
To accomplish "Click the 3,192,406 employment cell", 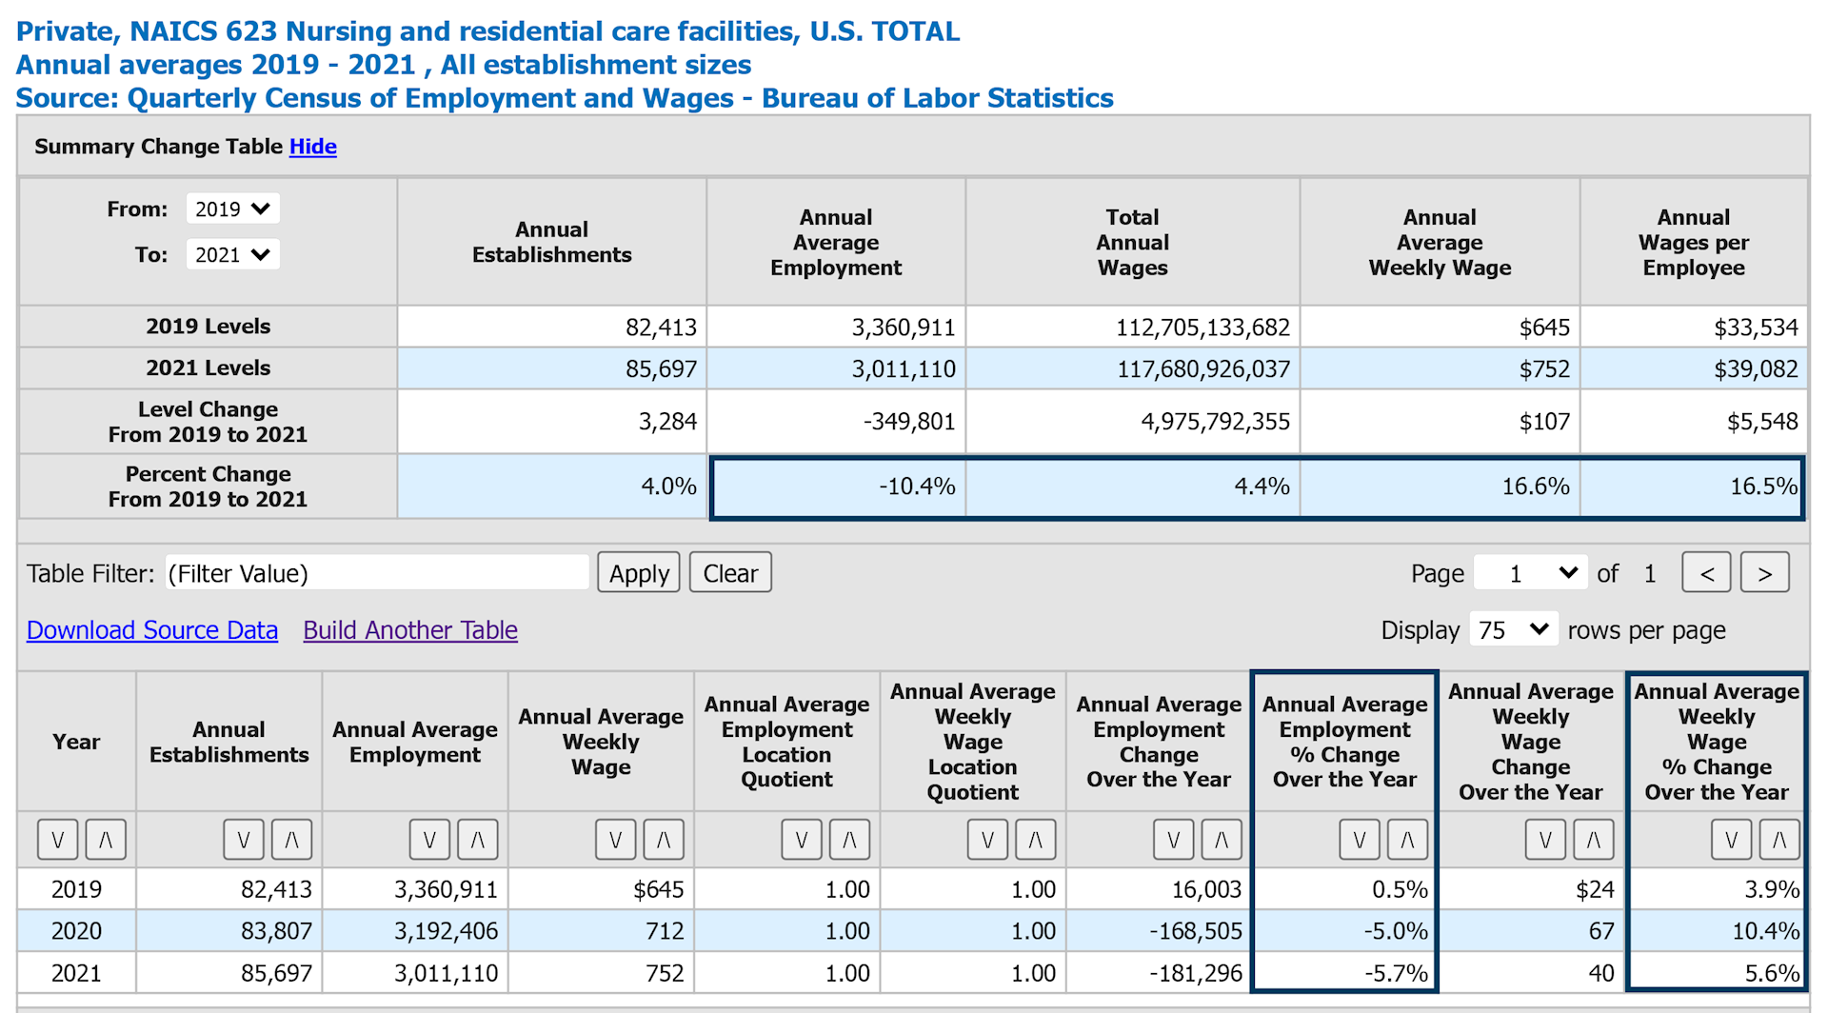I will click(x=415, y=930).
